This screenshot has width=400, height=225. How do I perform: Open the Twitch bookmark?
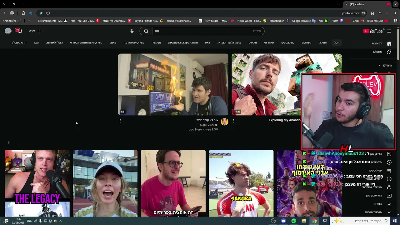(x=337, y=21)
